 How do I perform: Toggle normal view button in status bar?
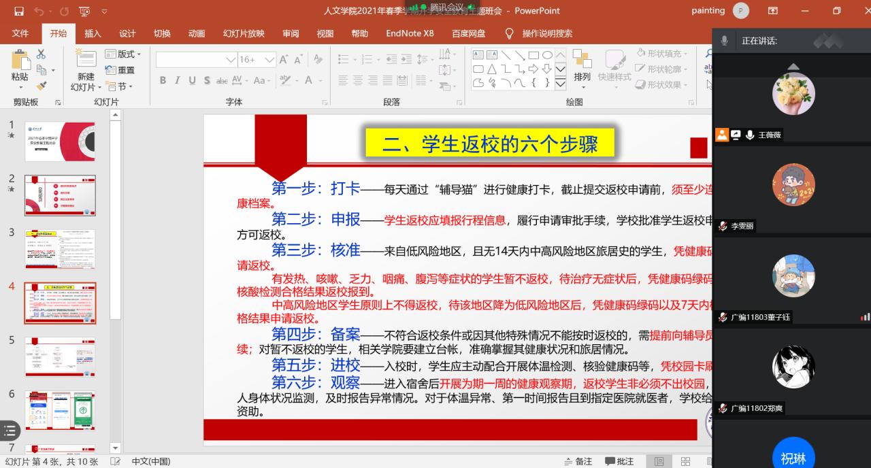coord(659,461)
